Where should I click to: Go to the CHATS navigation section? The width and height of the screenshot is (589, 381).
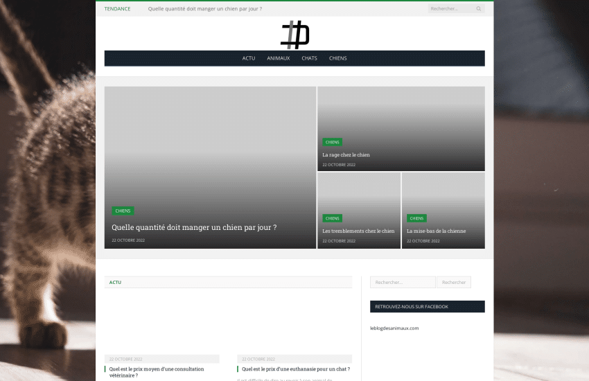(309, 58)
